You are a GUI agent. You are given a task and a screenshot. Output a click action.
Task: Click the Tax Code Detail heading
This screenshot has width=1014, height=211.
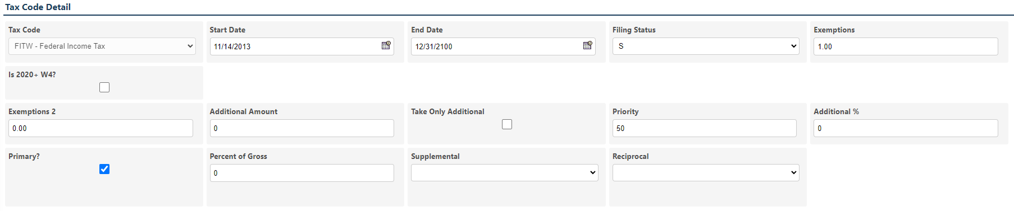point(38,7)
